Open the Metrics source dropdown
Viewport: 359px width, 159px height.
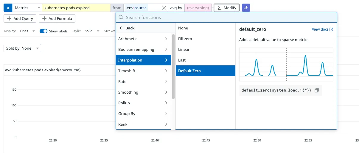coord(27,8)
